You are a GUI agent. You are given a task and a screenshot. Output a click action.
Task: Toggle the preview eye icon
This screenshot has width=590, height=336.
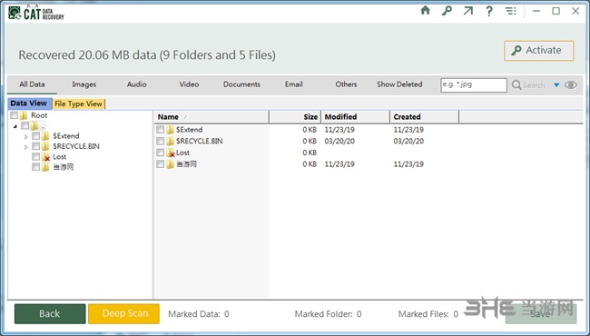pos(571,85)
